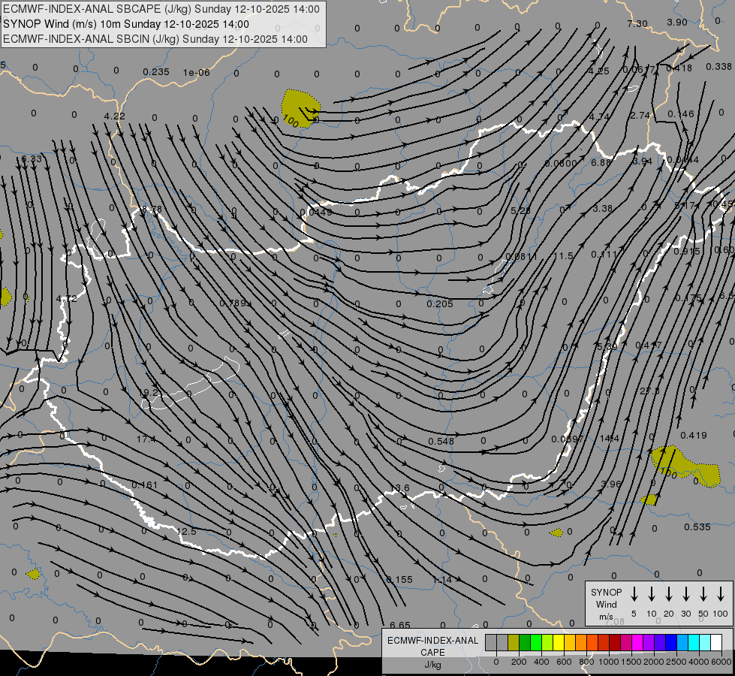Click the 11.5 value on map
The width and height of the screenshot is (735, 676).
(x=563, y=255)
